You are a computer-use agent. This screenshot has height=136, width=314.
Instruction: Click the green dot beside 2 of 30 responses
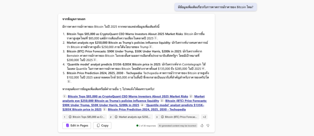tap(137, 126)
